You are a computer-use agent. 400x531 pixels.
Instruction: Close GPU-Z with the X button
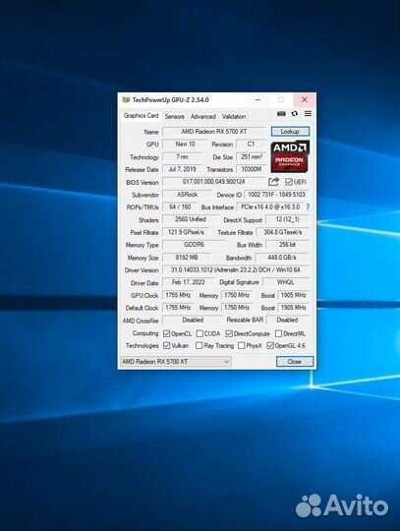[x=305, y=100]
